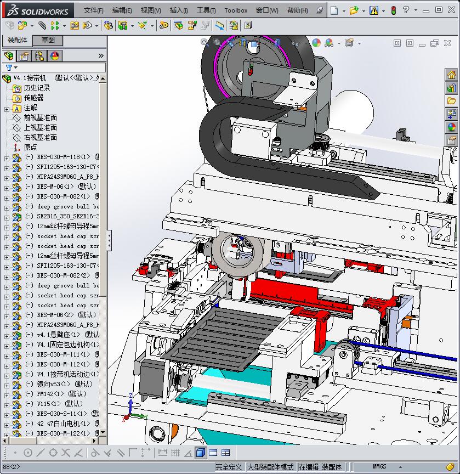
Task: Open DisplayManager color ball tab
Action: coord(55,56)
